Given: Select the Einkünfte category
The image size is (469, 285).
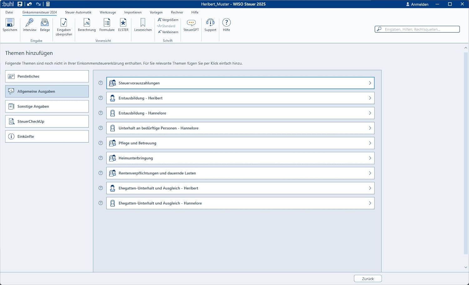Looking at the screenshot, I should click(x=47, y=136).
